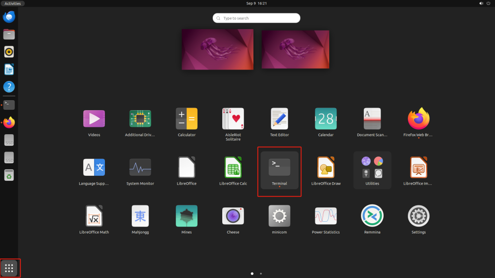Open the clock and calendar menu
Screen dimensions: 495x278
256,3
